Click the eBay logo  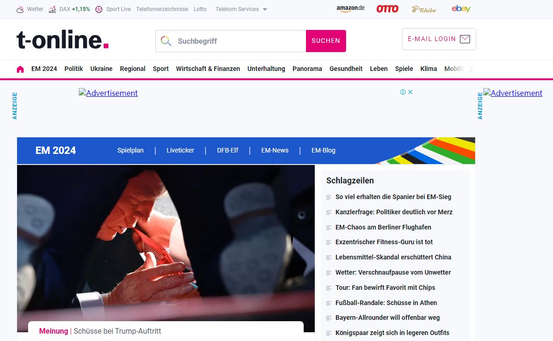(461, 9)
